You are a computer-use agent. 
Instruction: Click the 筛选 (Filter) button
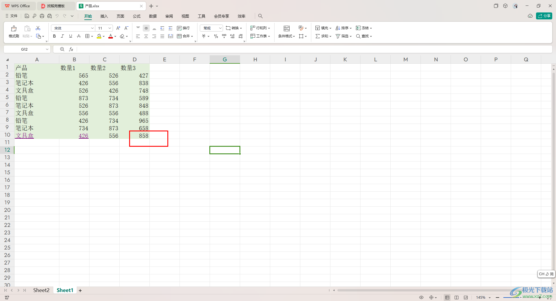pyautogui.click(x=343, y=36)
